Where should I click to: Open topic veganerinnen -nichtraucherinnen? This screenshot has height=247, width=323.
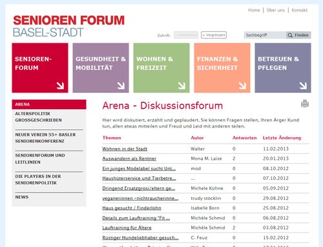pos(140,198)
